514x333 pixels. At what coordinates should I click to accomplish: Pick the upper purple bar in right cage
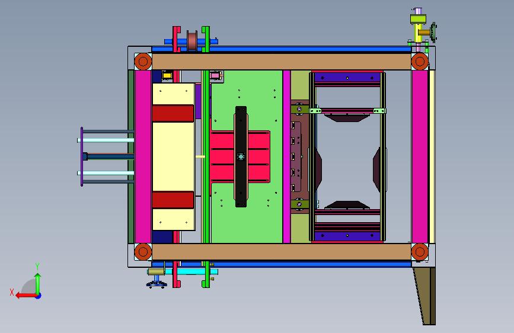(x=347, y=78)
